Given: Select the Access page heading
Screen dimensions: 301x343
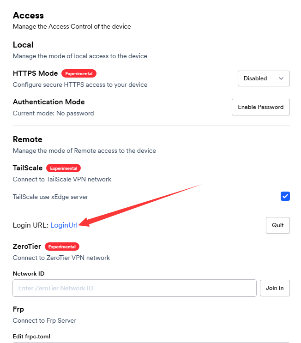Looking at the screenshot, I should pyautogui.click(x=28, y=15).
